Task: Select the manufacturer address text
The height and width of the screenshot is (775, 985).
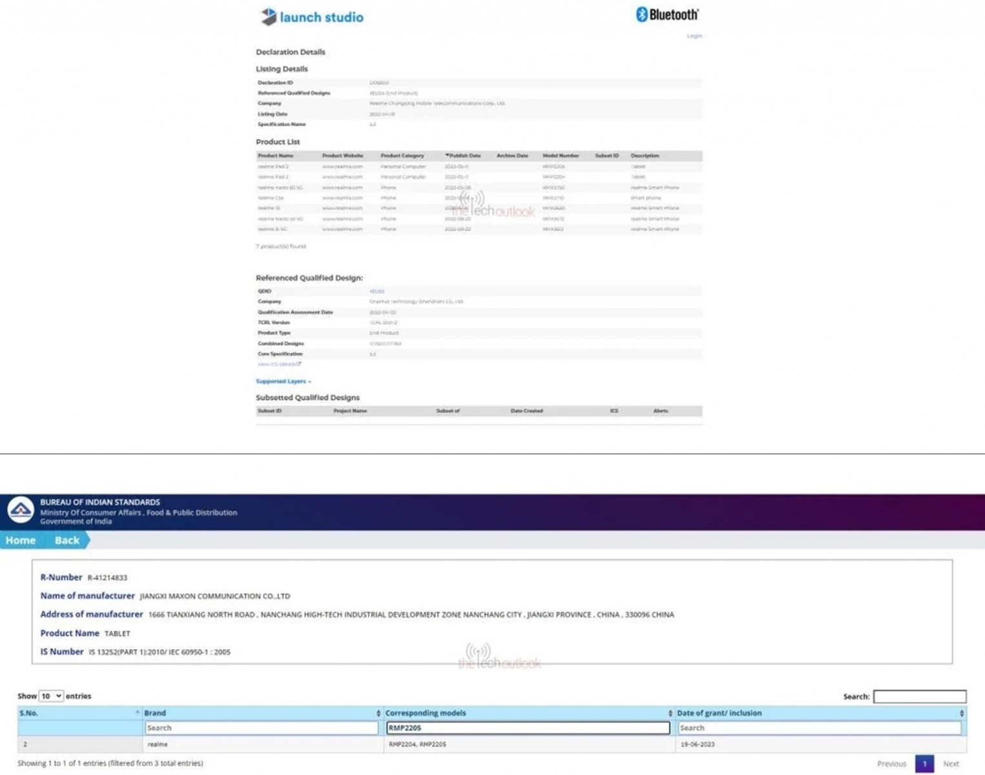Action: [411, 615]
